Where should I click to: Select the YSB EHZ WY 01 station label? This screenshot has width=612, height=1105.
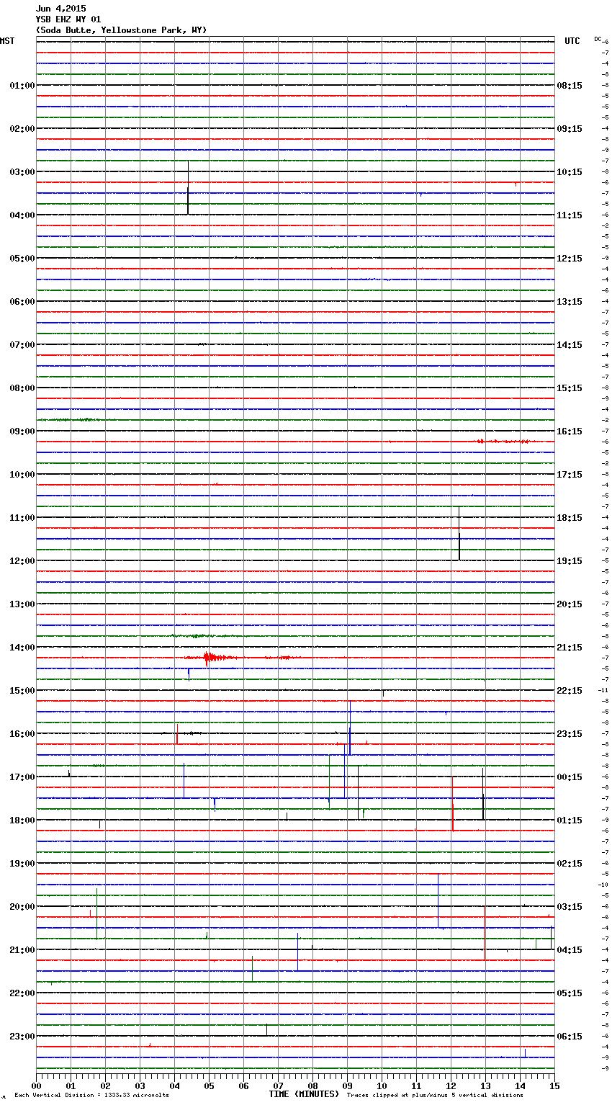(68, 19)
